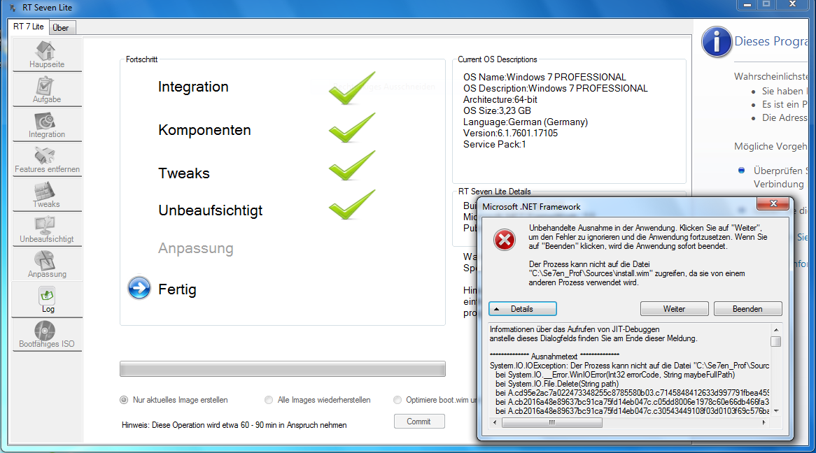Viewport: 816px width, 453px height.
Task: Click scroll-down arrow in exception details
Action: (776, 411)
